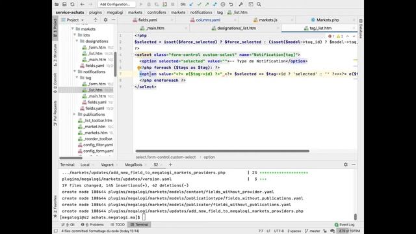Viewport: 416px width, 234px height.
Task: Collapse the tag folder in tree
Action: [x=77, y=78]
